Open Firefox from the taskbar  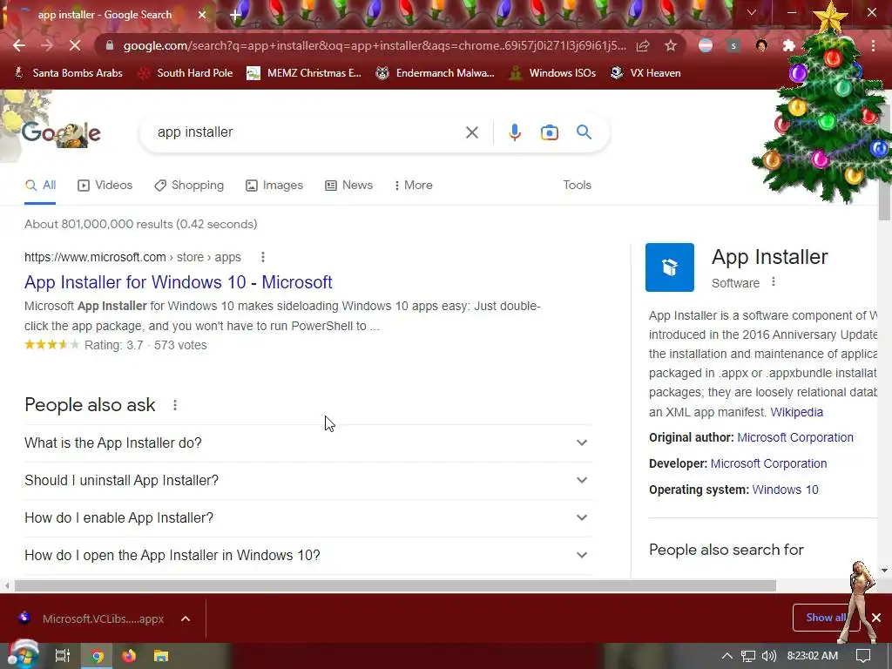click(129, 656)
